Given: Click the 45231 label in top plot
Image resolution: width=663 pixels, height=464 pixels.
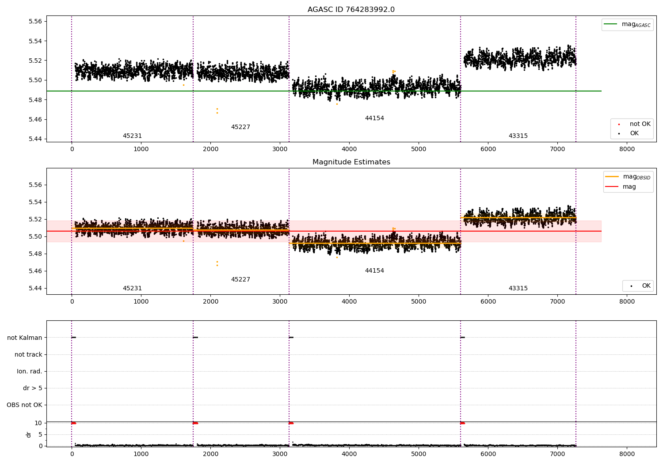Looking at the screenshot, I should point(132,136).
